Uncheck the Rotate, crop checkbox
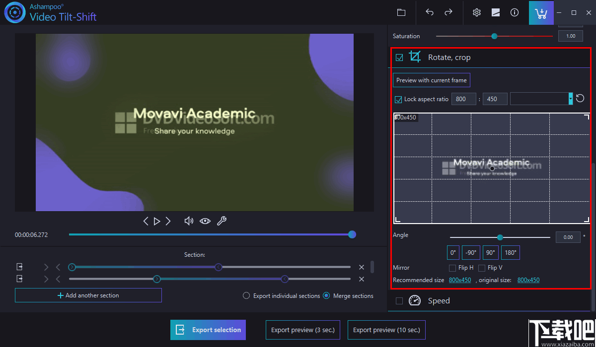The image size is (596, 347). (x=399, y=58)
